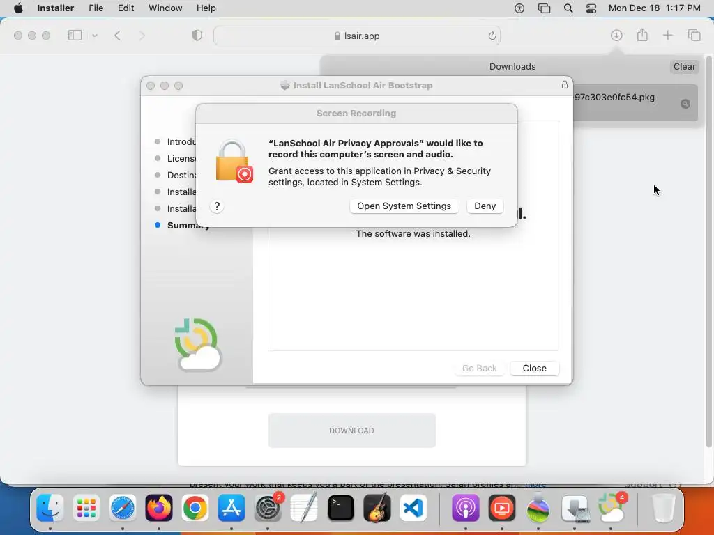714x535 pixels.
Task: Open the File menu
Action: (x=96, y=8)
